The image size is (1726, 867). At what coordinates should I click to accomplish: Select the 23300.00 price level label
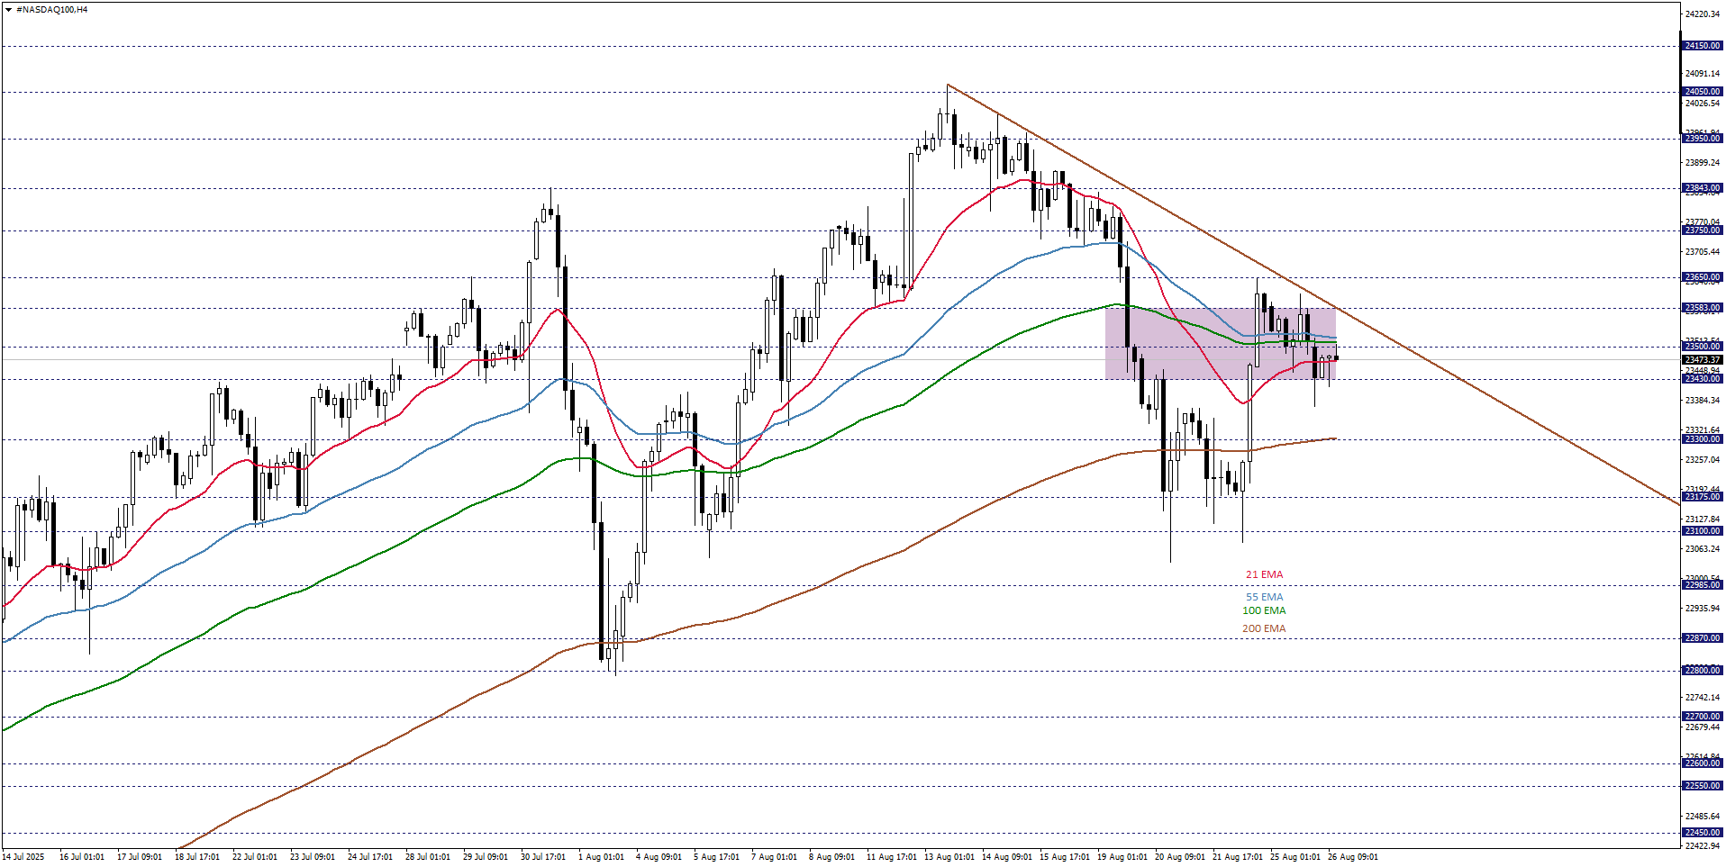pyautogui.click(x=1702, y=439)
